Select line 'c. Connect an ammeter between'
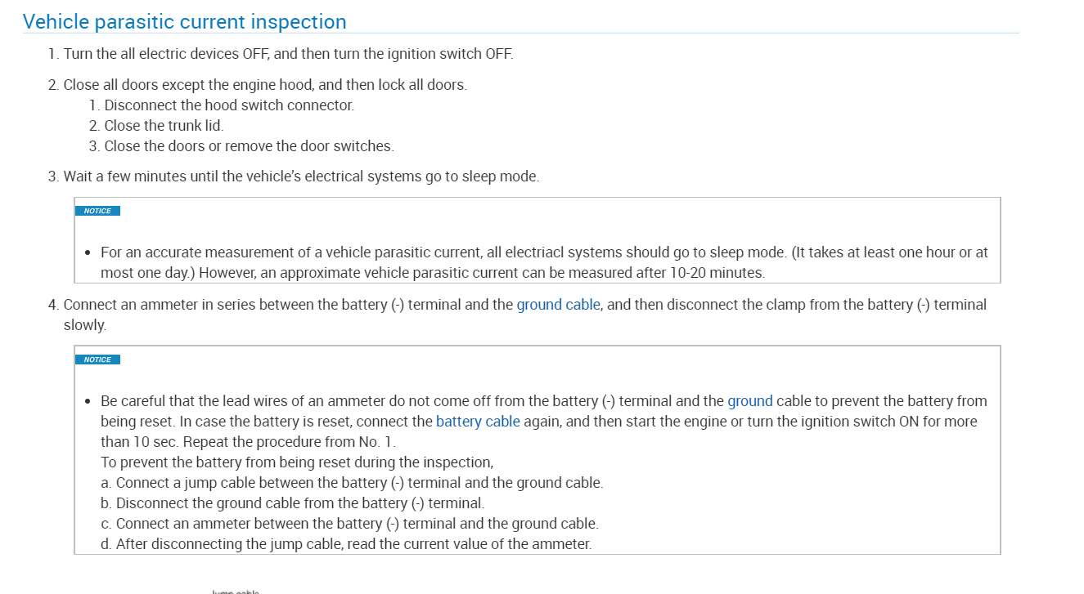This screenshot has height=594, width=1084. pyautogui.click(x=349, y=524)
